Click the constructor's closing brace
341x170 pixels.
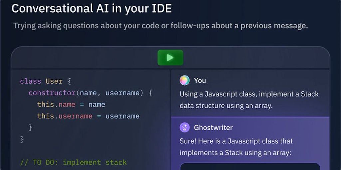pos(31,127)
